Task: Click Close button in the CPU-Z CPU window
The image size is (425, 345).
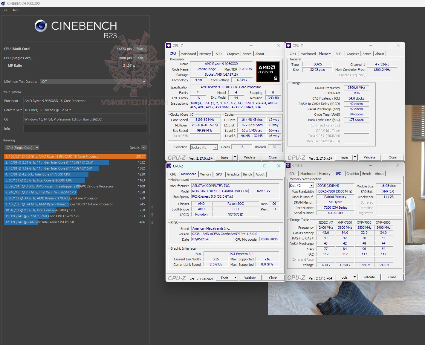Action: click(x=273, y=157)
